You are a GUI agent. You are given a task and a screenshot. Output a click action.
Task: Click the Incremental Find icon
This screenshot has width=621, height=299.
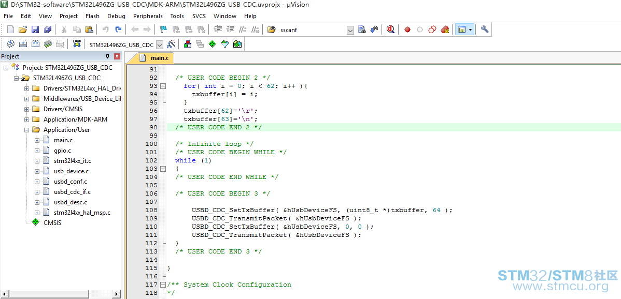(374, 29)
